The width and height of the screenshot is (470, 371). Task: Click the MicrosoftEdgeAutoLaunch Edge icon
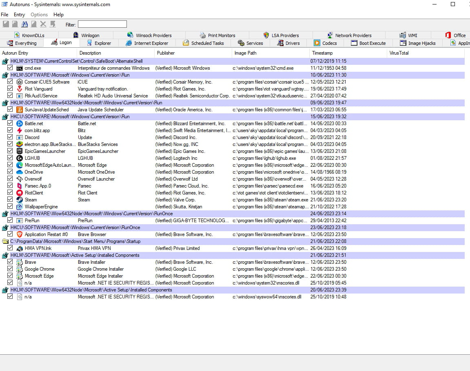pyautogui.click(x=20, y=165)
